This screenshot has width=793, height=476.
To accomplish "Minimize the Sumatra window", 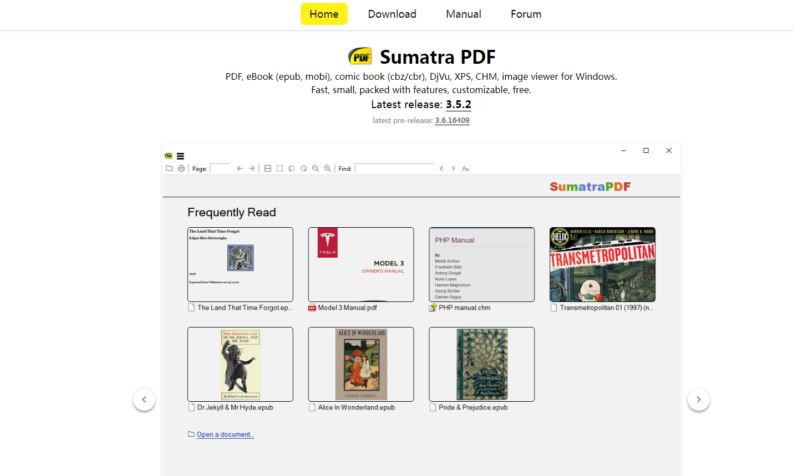I will click(623, 151).
